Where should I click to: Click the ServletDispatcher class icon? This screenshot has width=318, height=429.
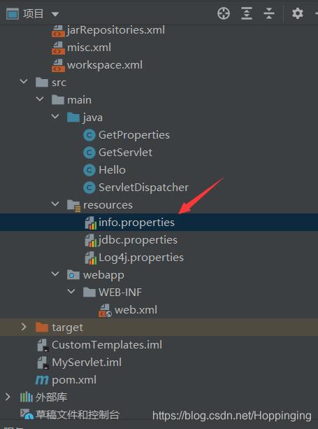point(89,188)
